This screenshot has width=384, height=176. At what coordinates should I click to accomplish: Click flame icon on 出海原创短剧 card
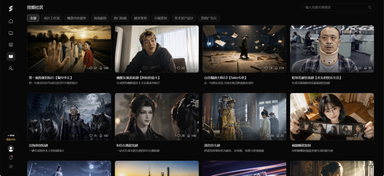click(101, 136)
